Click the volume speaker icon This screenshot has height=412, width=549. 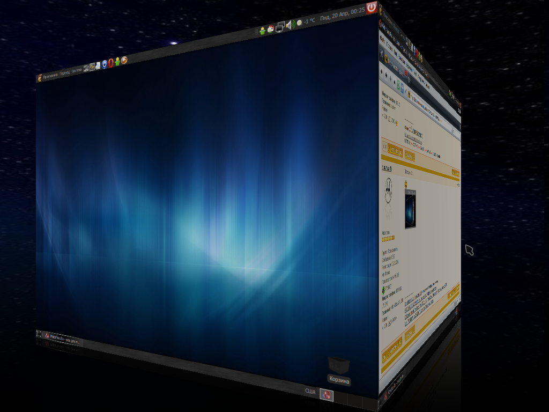(x=290, y=25)
